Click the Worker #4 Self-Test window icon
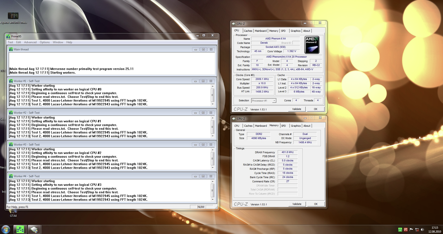 (11, 176)
